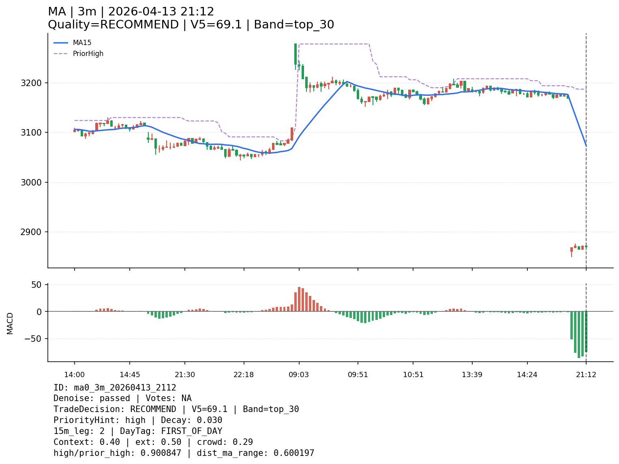Screen dimensions: 619x464
Task: Click the rotated MACD axis label
Action: (x=10, y=323)
